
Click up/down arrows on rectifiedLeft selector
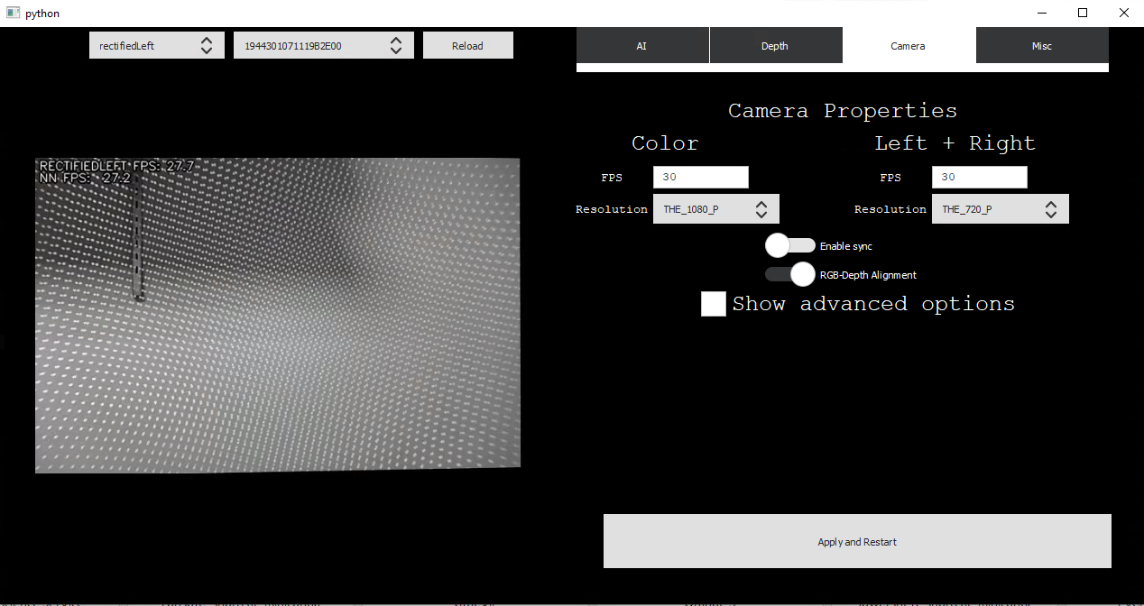pyautogui.click(x=207, y=46)
